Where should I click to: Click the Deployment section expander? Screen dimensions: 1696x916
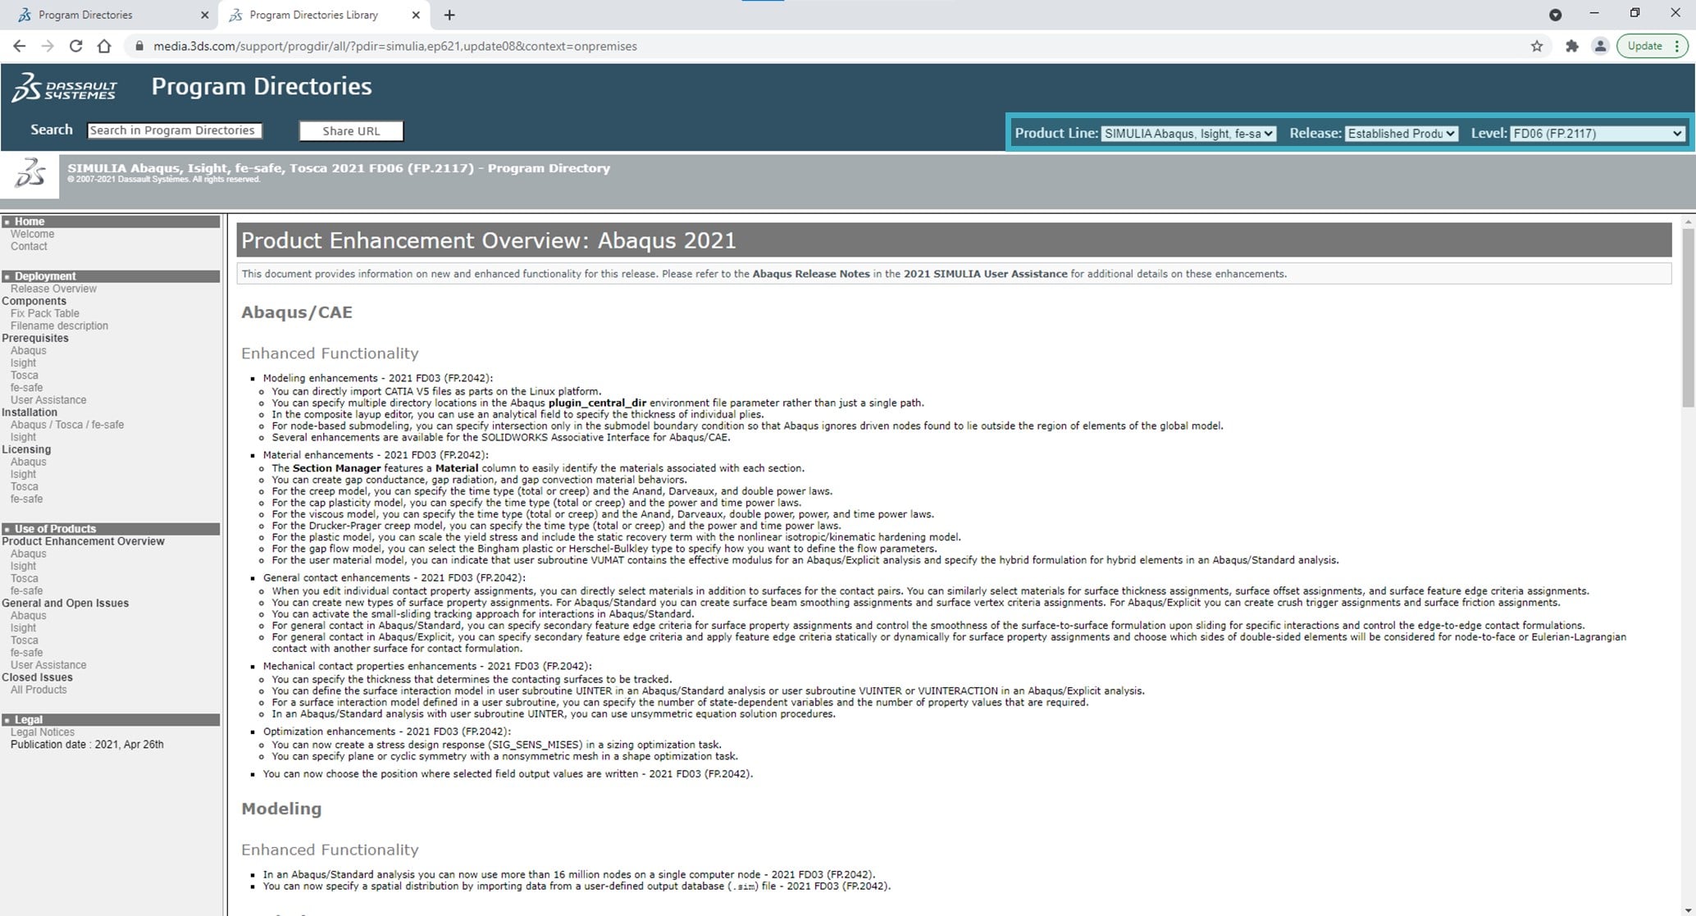pyautogui.click(x=9, y=276)
